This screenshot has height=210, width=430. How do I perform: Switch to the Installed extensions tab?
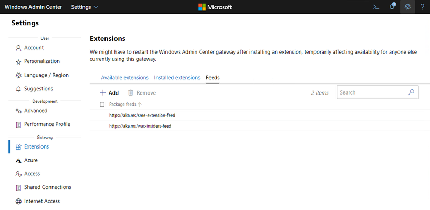[177, 78]
